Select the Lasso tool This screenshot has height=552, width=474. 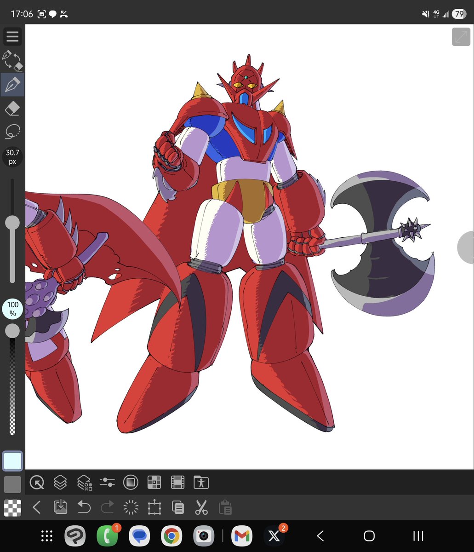(12, 131)
